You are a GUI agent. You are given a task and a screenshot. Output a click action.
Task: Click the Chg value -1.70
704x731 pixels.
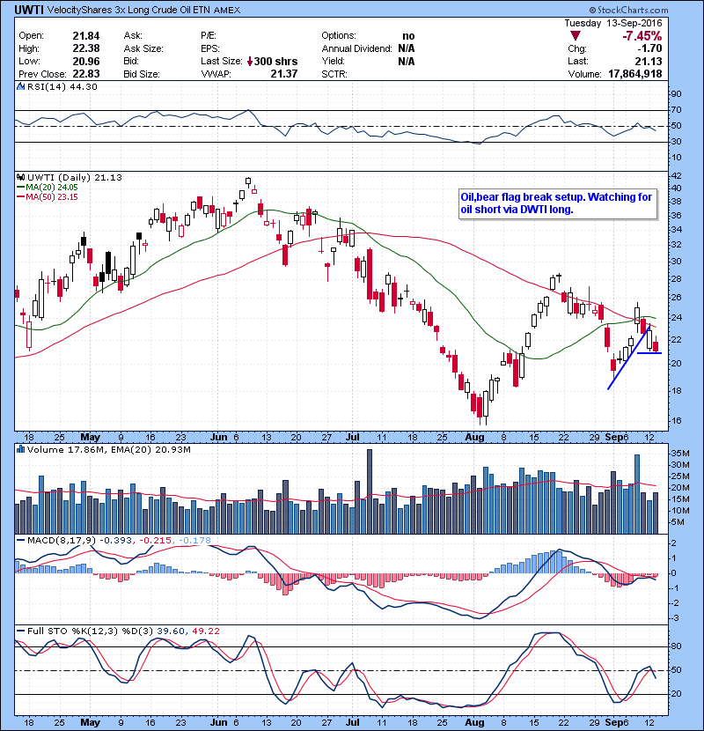[x=649, y=48]
